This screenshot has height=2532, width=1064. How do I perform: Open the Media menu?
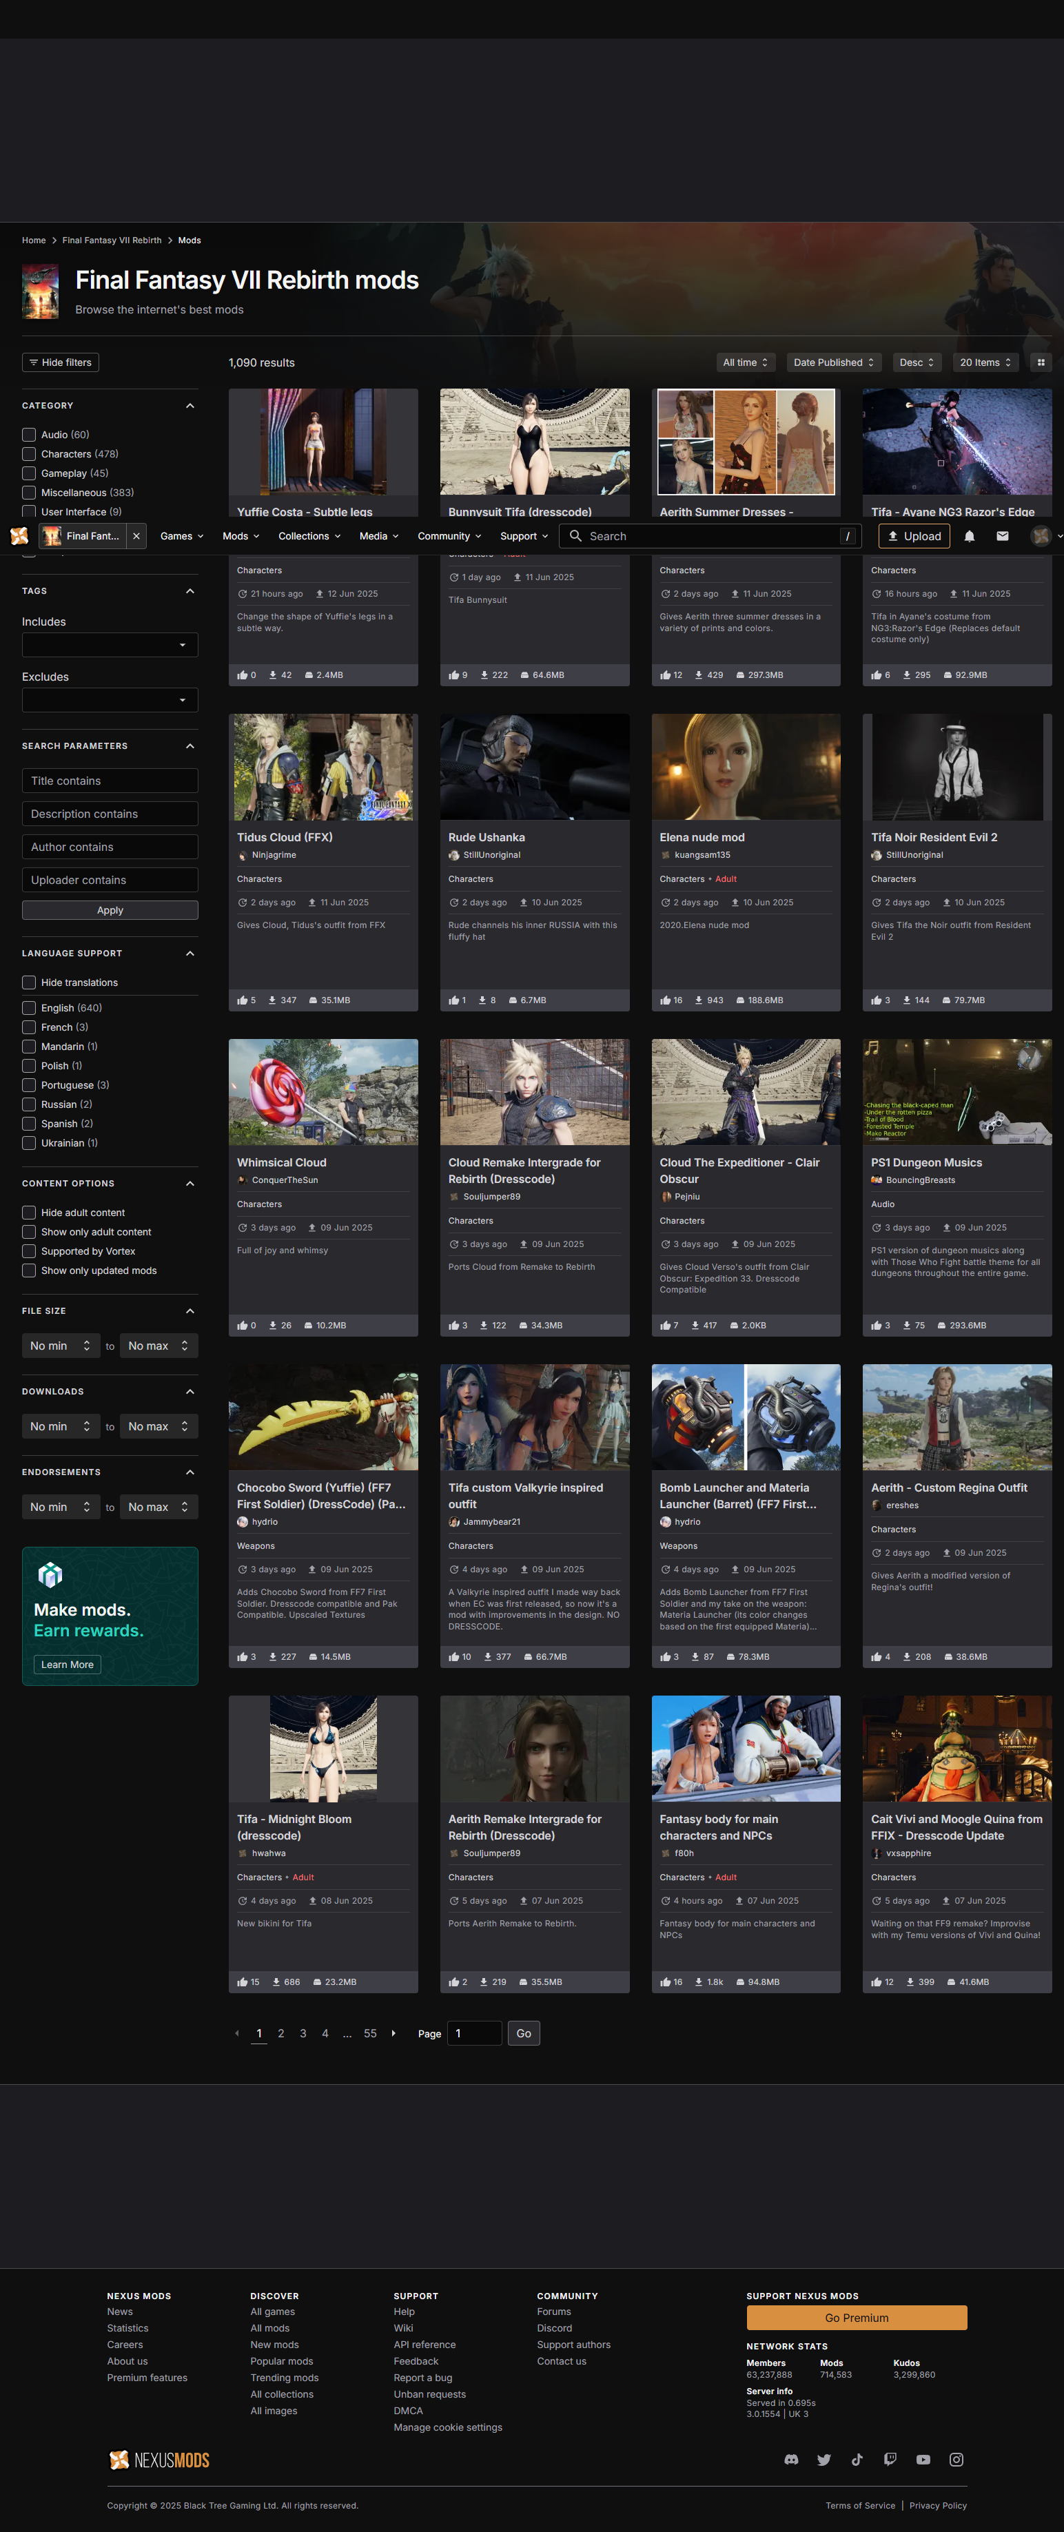378,536
